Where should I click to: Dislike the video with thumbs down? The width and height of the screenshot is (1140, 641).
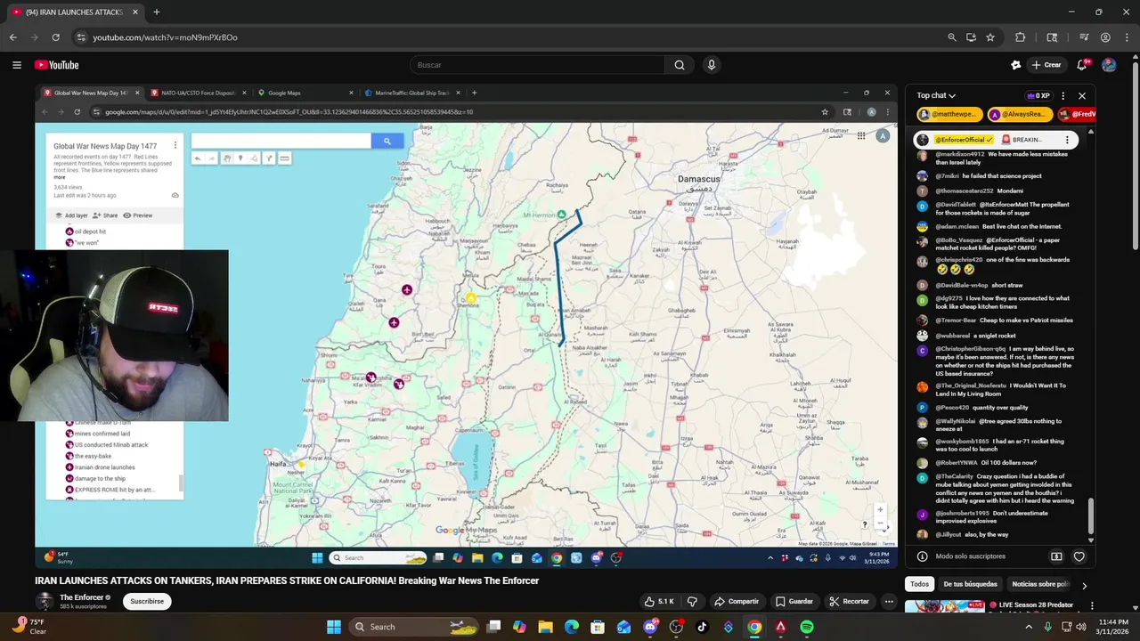pyautogui.click(x=692, y=602)
